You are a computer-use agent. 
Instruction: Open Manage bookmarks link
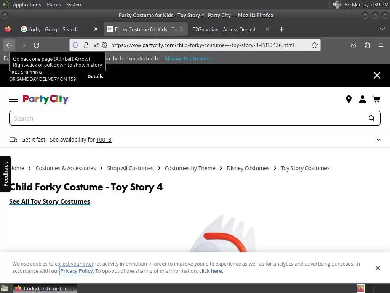tap(189, 58)
